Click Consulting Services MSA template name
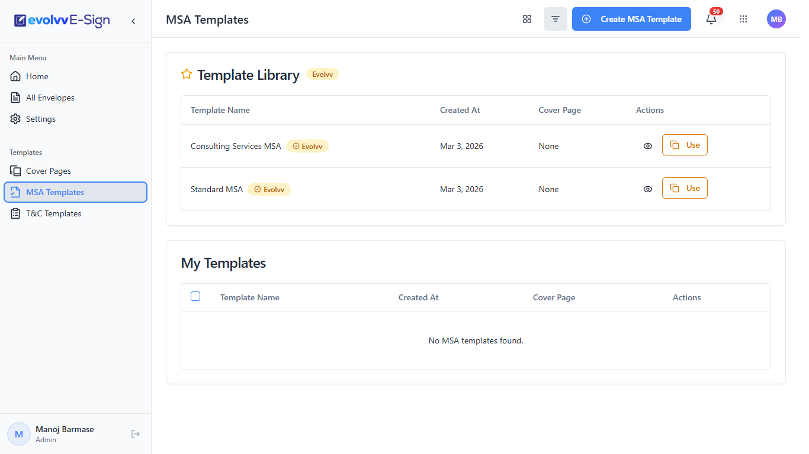 [x=236, y=146]
